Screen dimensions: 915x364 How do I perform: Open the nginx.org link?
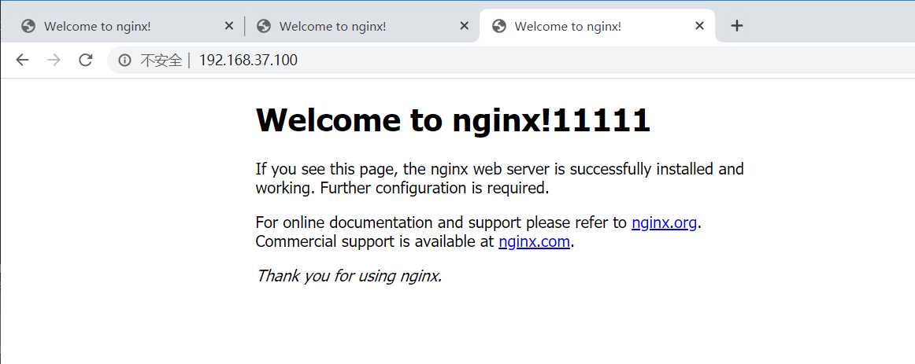664,222
